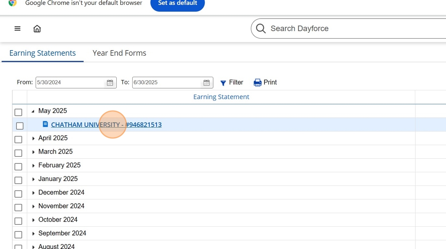Check the September 2024 checkbox
The image size is (446, 249).
tap(18, 235)
